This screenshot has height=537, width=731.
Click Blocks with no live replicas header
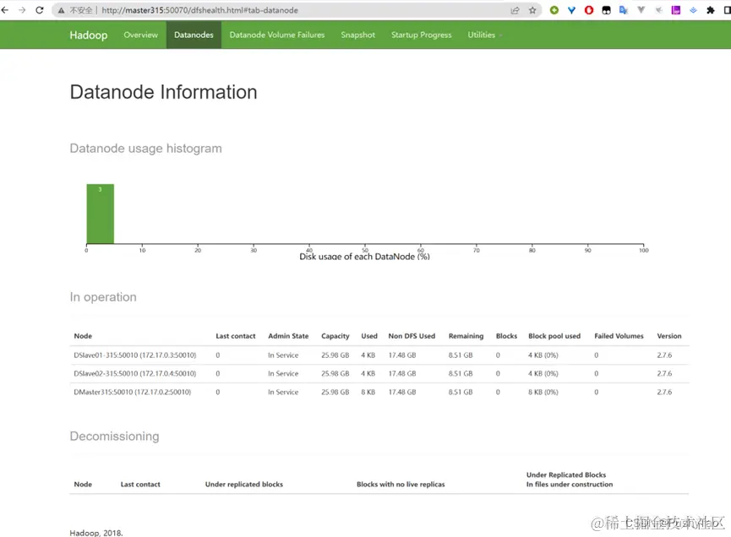pos(401,485)
